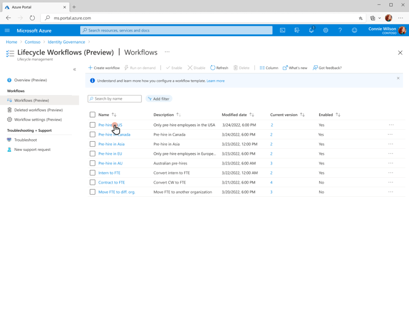
Task: Select Workflows (Preview) sidebar item
Action: click(x=39, y=100)
